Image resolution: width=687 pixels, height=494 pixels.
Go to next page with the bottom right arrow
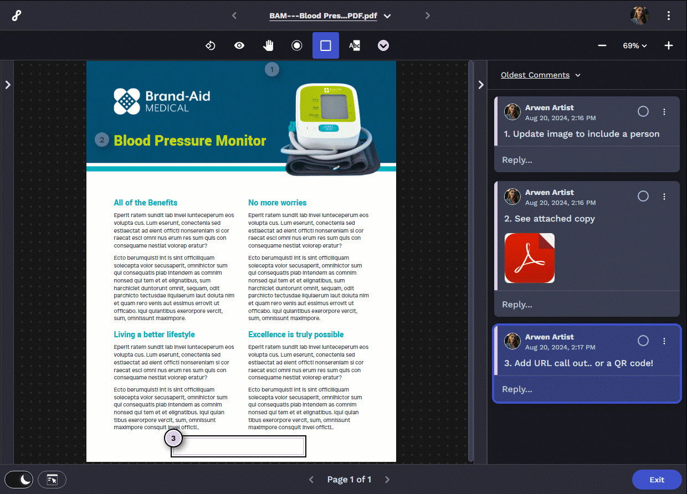(387, 480)
